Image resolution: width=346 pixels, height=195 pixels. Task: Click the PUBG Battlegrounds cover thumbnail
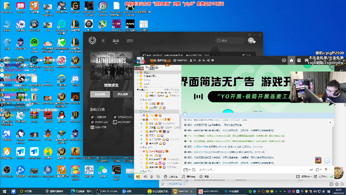point(111,66)
